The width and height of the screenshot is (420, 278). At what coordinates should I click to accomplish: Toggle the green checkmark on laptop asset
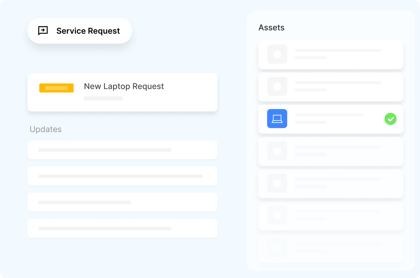(390, 119)
